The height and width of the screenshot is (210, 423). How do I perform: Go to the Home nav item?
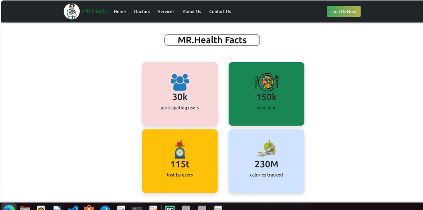click(x=120, y=12)
